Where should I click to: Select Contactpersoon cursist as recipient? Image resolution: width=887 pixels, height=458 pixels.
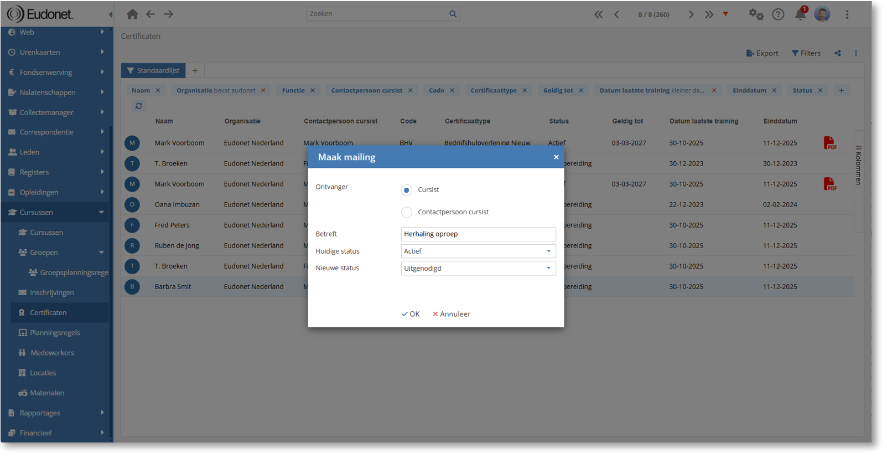coord(407,212)
